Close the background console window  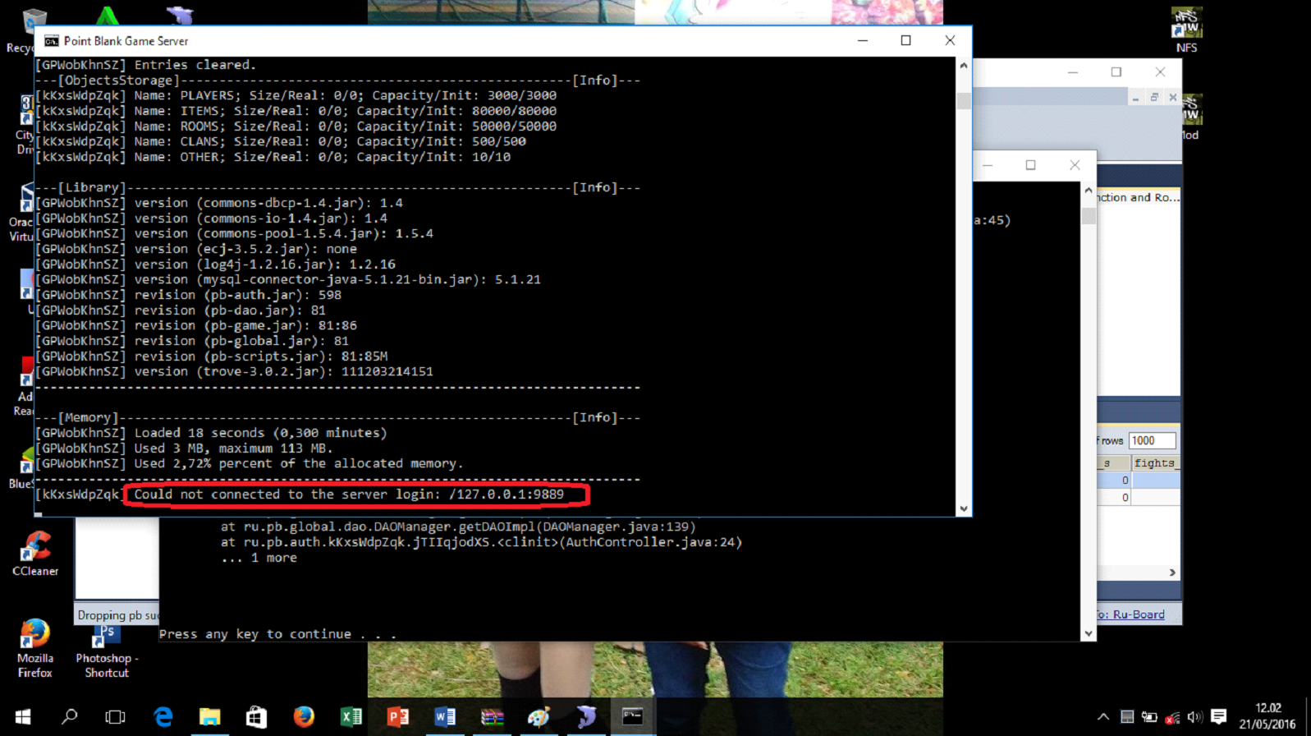click(x=1075, y=165)
